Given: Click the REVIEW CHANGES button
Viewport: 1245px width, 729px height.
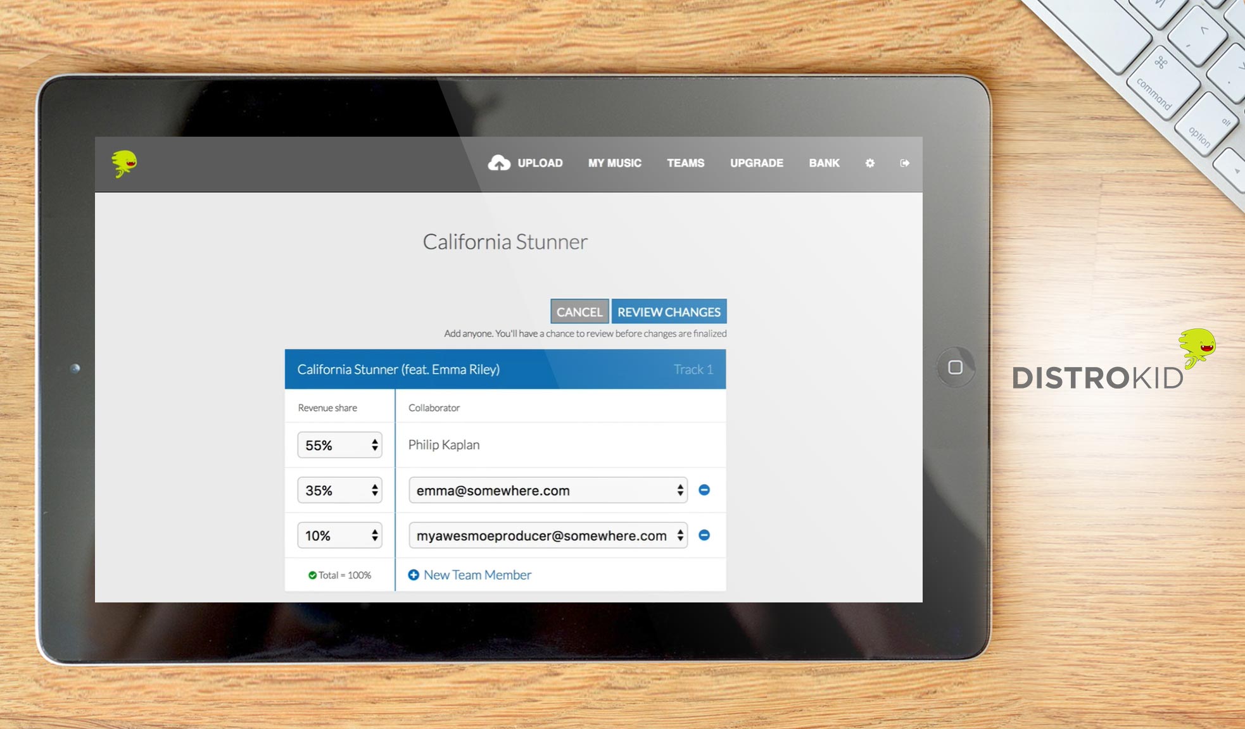Looking at the screenshot, I should pyautogui.click(x=669, y=312).
